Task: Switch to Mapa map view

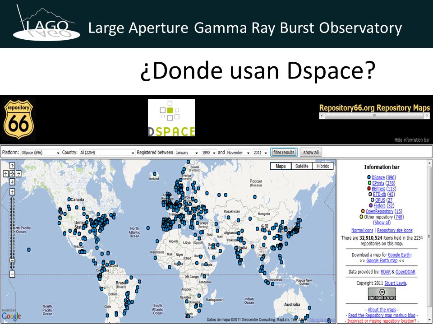Action: [281, 166]
